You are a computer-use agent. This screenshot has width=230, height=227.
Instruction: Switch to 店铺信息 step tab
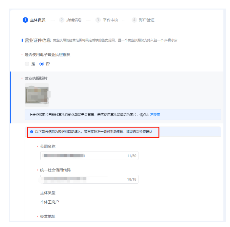point(74,20)
